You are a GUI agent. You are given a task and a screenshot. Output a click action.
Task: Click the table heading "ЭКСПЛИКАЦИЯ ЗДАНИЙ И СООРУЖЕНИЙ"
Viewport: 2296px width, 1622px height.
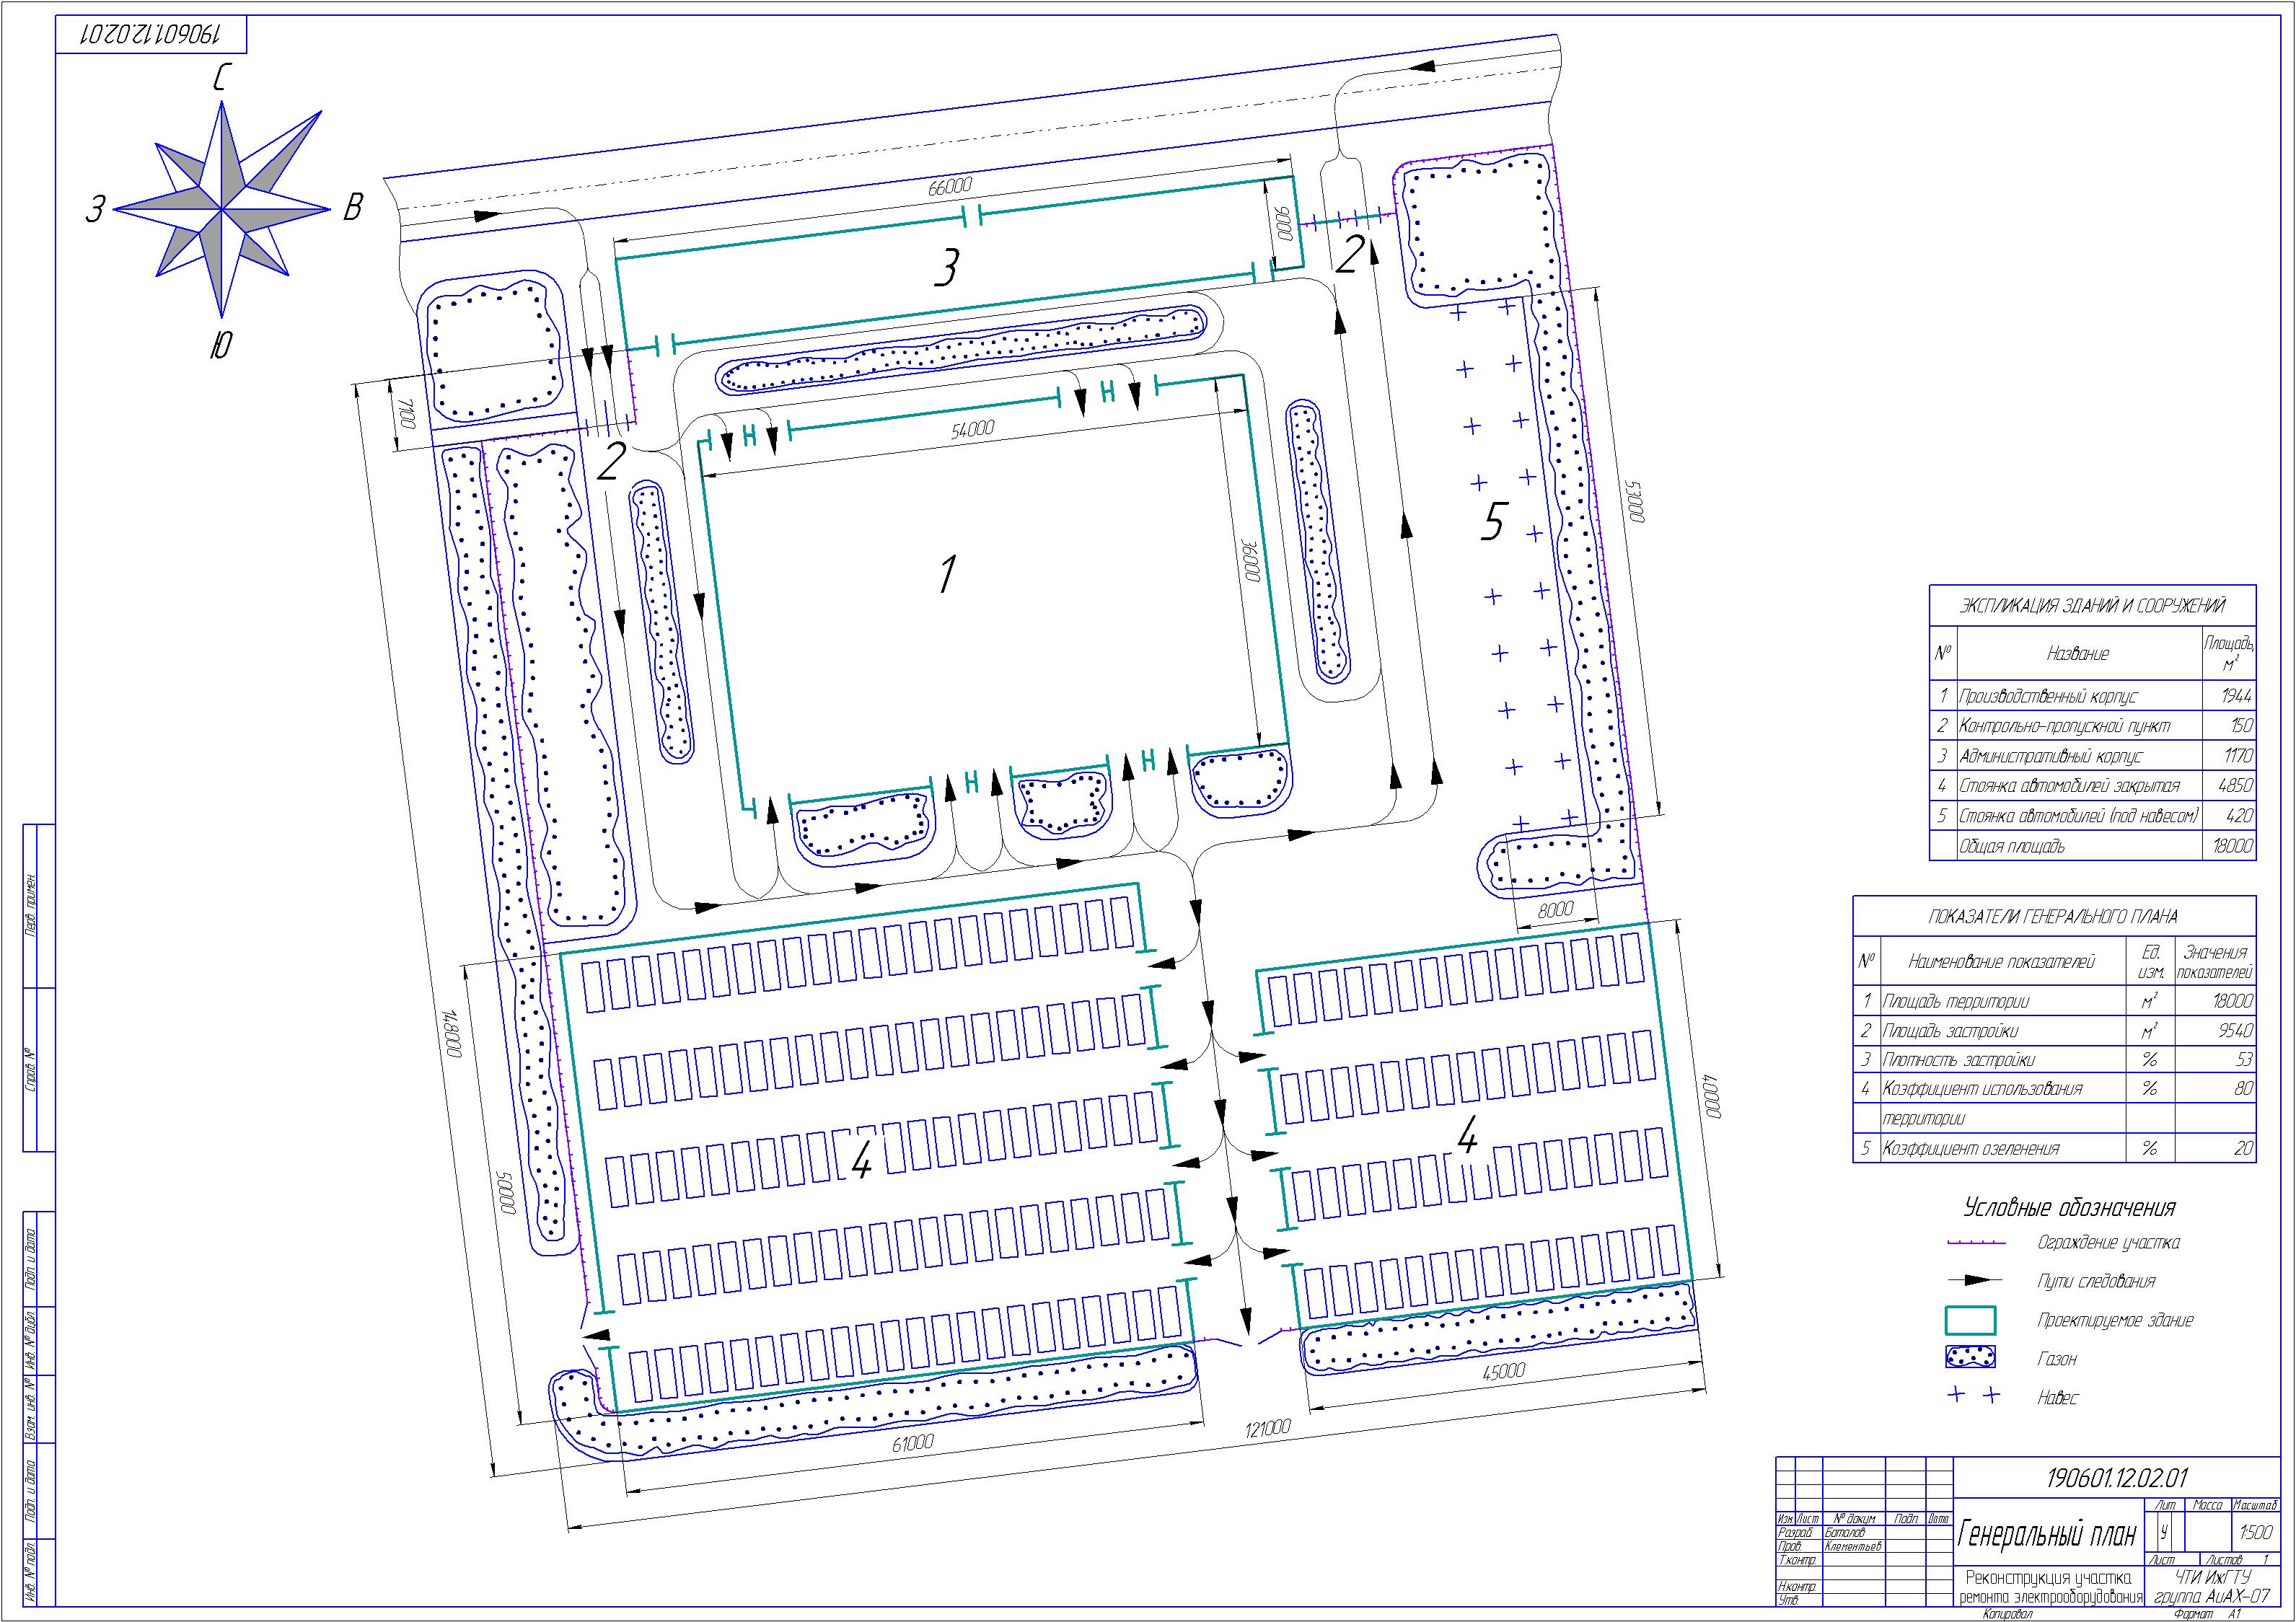pyautogui.click(x=2092, y=605)
